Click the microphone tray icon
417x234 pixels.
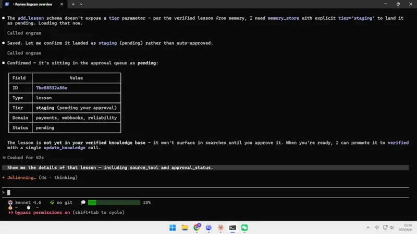coord(377,227)
